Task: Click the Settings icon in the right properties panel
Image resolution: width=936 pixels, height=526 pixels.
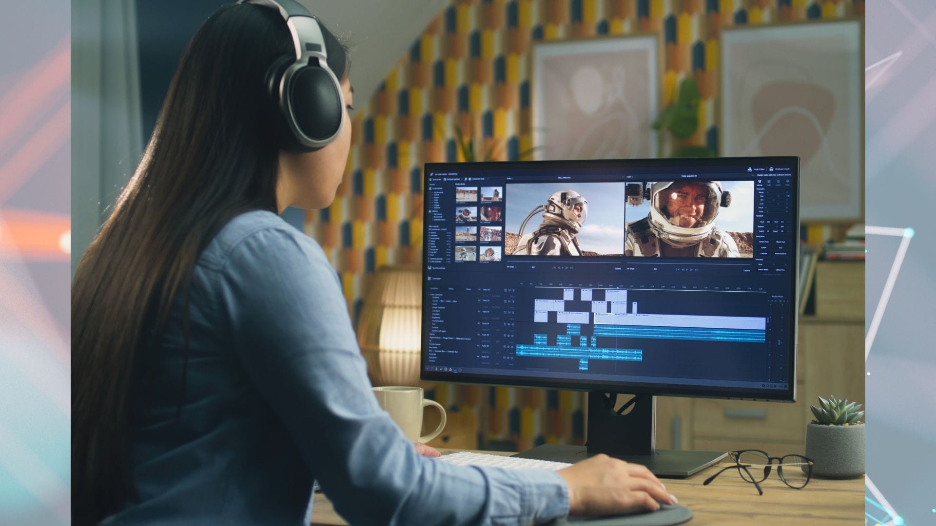Action: pos(760,182)
